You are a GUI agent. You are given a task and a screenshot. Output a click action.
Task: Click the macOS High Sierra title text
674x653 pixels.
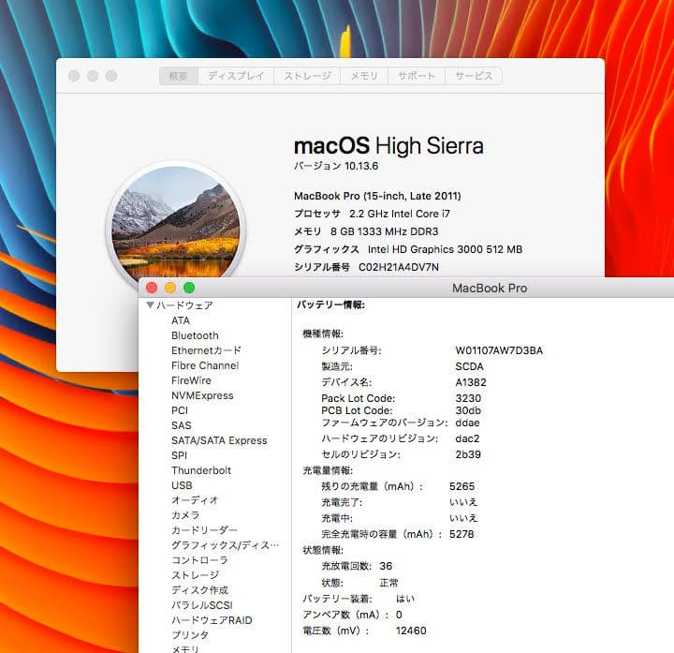click(388, 145)
